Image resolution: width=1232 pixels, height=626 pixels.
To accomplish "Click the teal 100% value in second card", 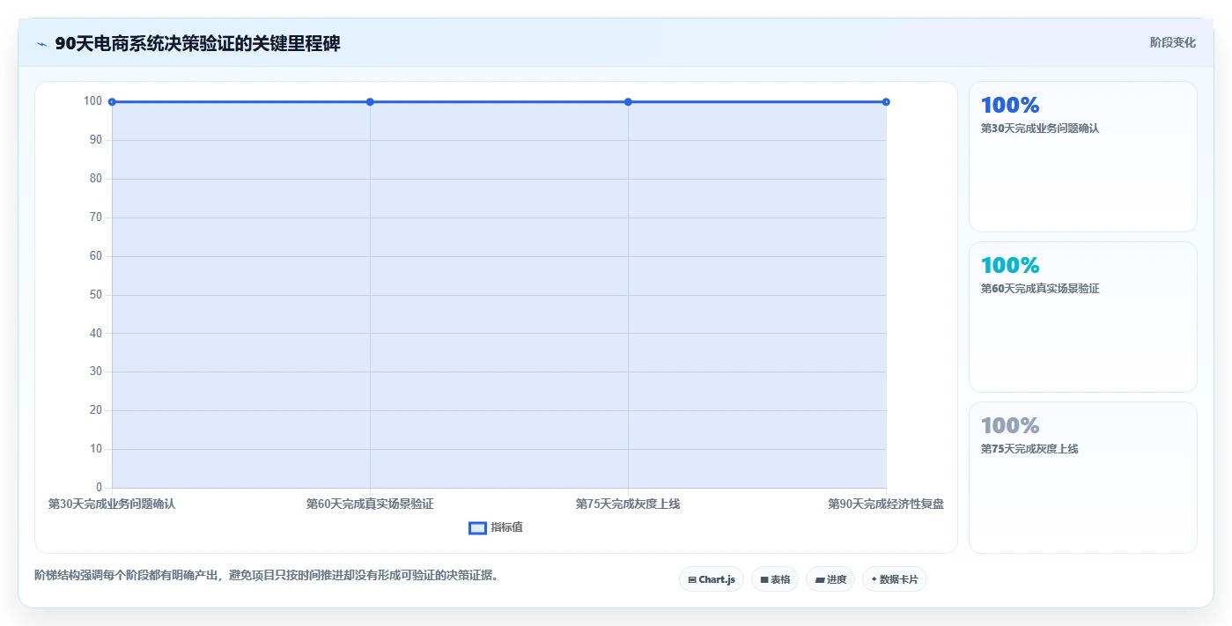I will coord(1010,266).
